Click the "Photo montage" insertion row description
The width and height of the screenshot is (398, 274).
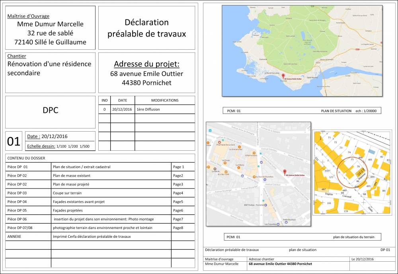point(104,219)
